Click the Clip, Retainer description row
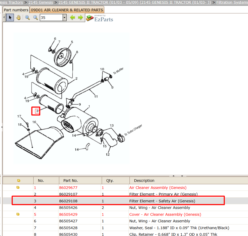Screen dimensions: 248x236 (x=173, y=234)
